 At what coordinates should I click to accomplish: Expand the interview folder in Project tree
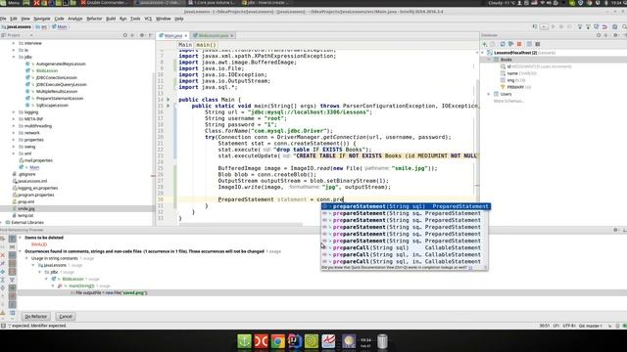click(14, 43)
